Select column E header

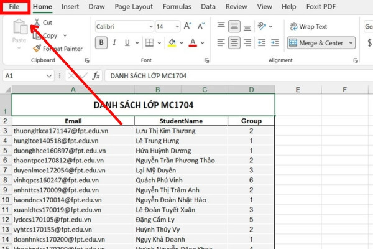pos(298,90)
